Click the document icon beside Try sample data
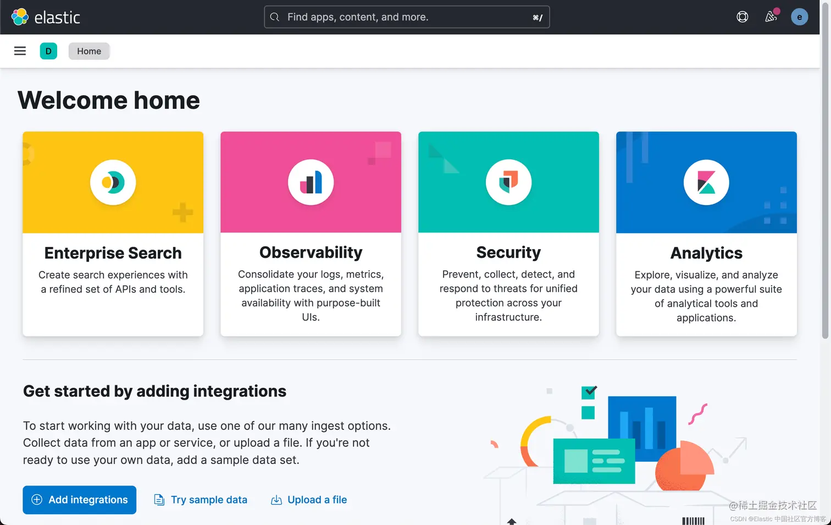 tap(159, 500)
